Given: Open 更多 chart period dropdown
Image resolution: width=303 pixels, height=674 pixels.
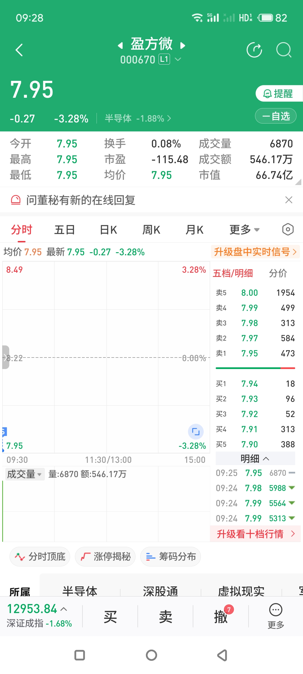Looking at the screenshot, I should pos(244,230).
